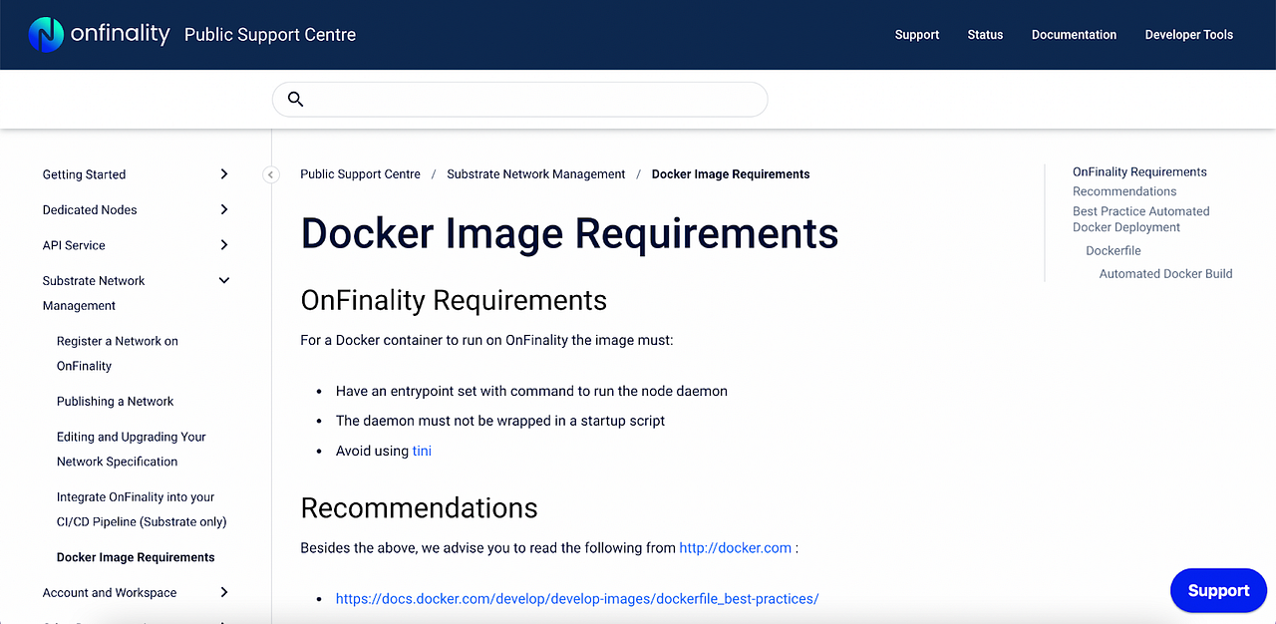The width and height of the screenshot is (1276, 624).
Task: Collapse the sidebar with the arrow button
Action: click(271, 174)
